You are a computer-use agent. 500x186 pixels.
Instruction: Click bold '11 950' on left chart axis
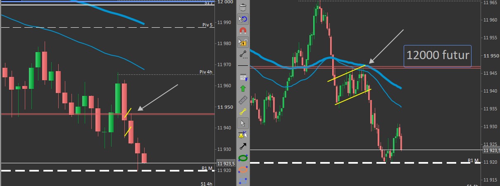click(x=225, y=107)
